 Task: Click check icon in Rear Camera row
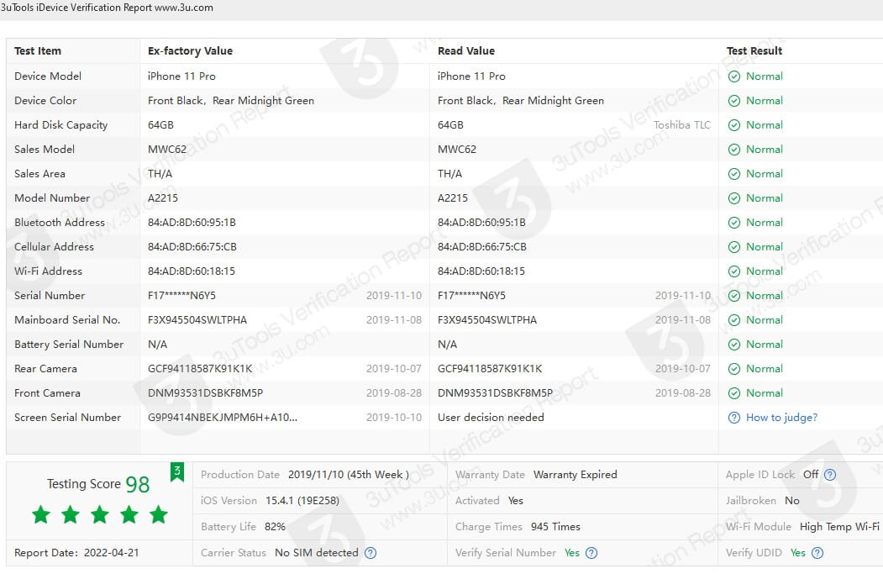[733, 369]
